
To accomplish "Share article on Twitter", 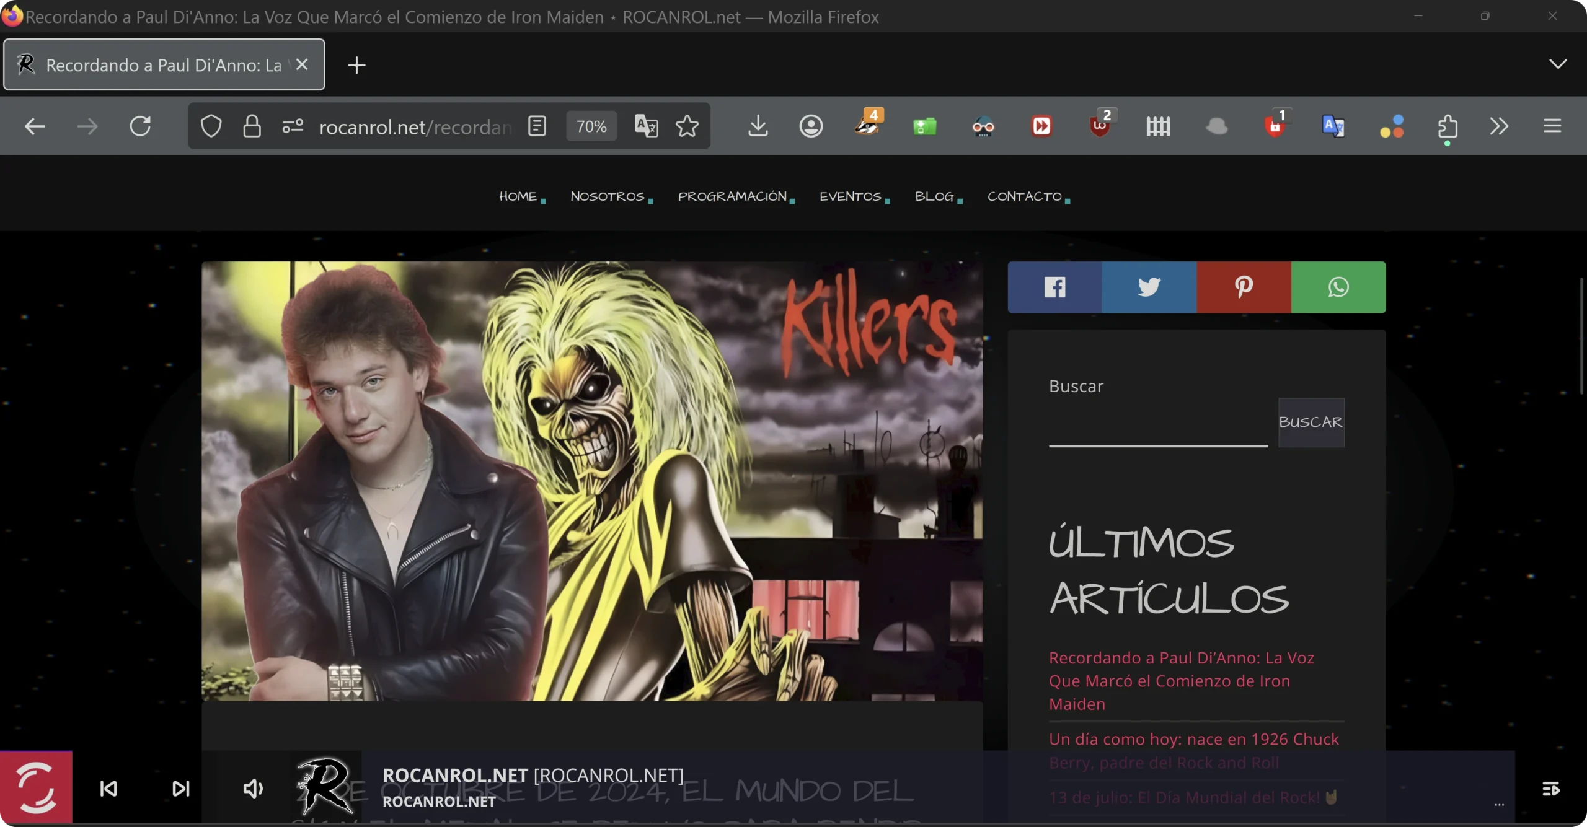I will pos(1149,287).
